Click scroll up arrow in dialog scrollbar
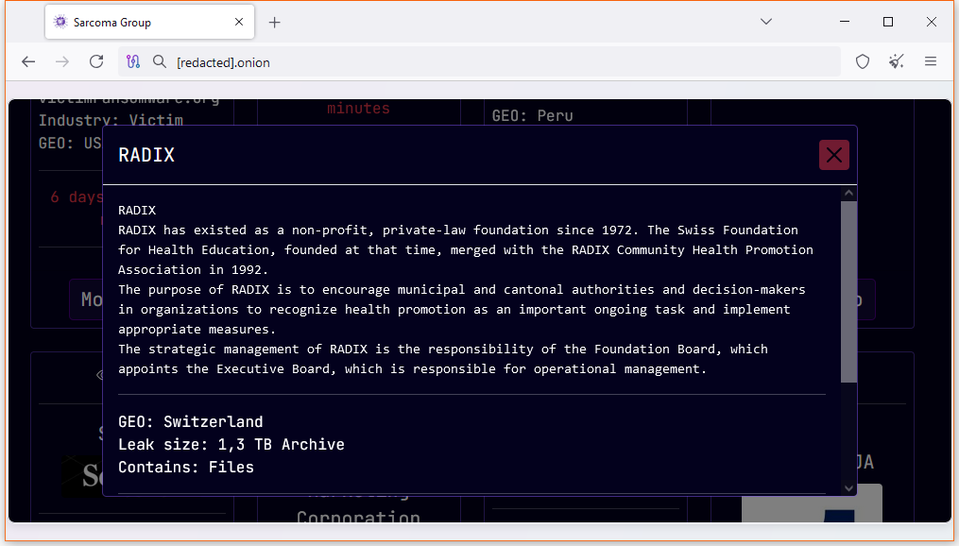This screenshot has height=546, width=959. click(848, 194)
